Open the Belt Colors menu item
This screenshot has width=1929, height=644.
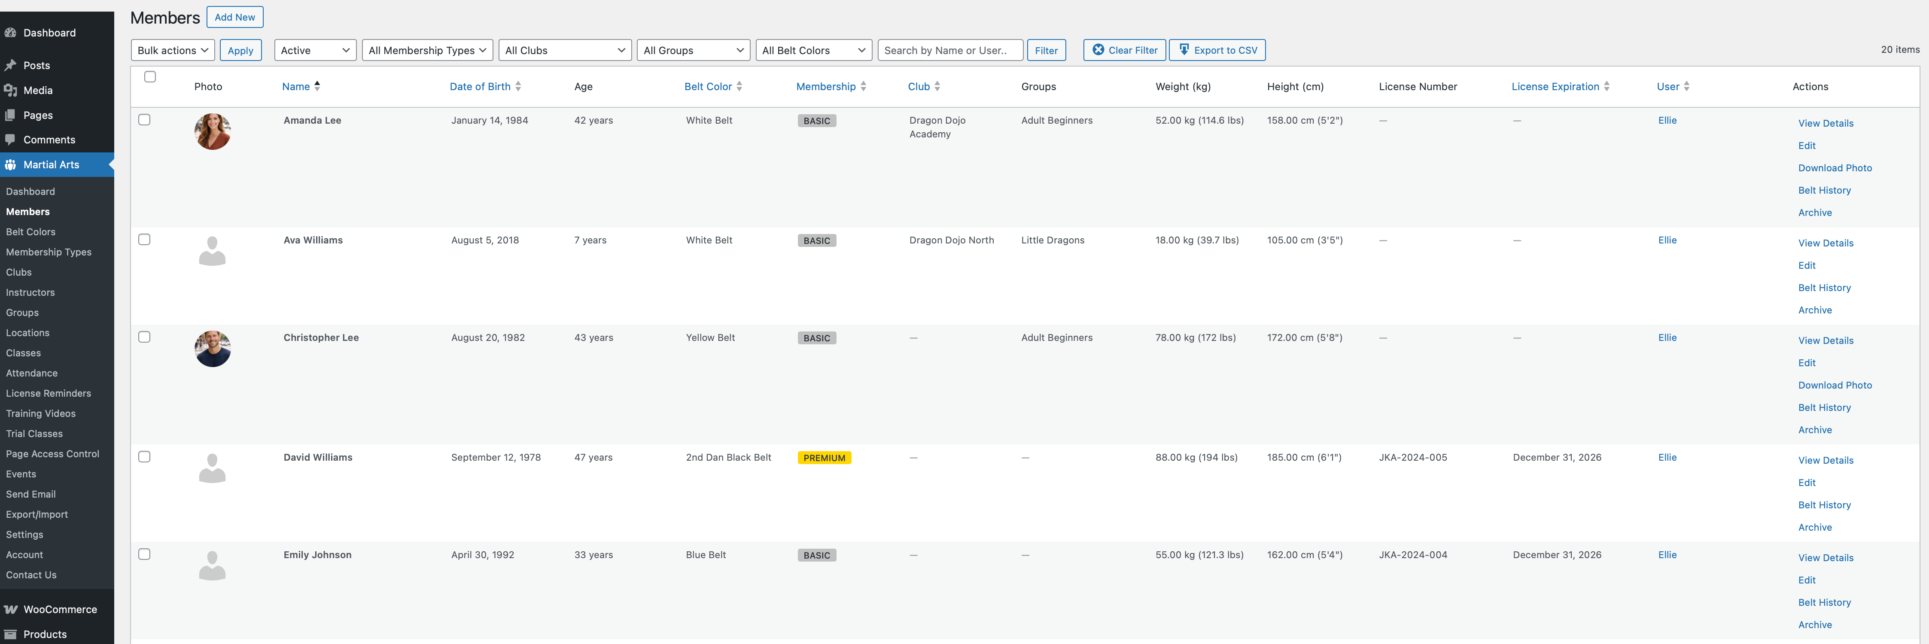point(30,231)
